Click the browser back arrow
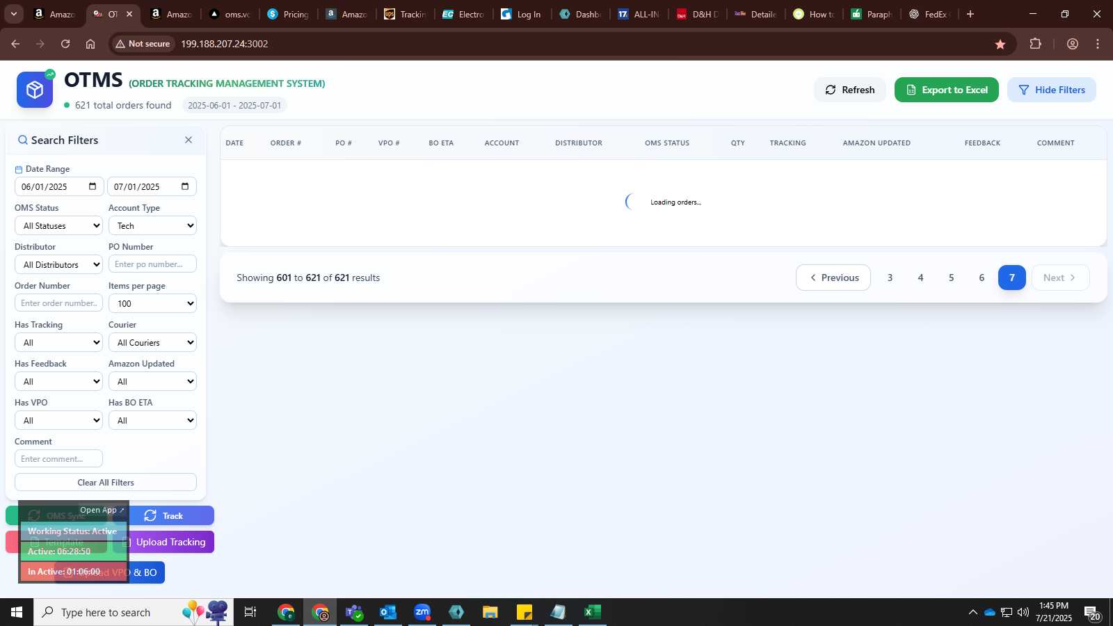 coord(15,44)
